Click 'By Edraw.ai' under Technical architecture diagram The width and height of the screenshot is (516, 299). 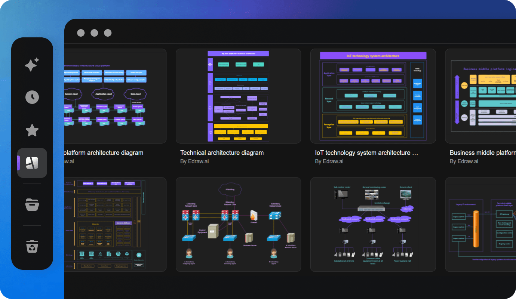[194, 161]
